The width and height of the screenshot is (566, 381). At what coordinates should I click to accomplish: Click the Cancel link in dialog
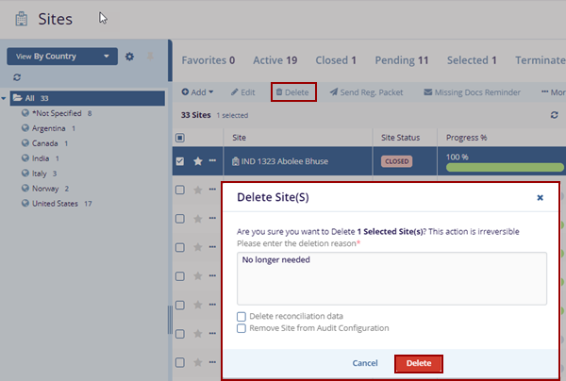click(x=364, y=363)
